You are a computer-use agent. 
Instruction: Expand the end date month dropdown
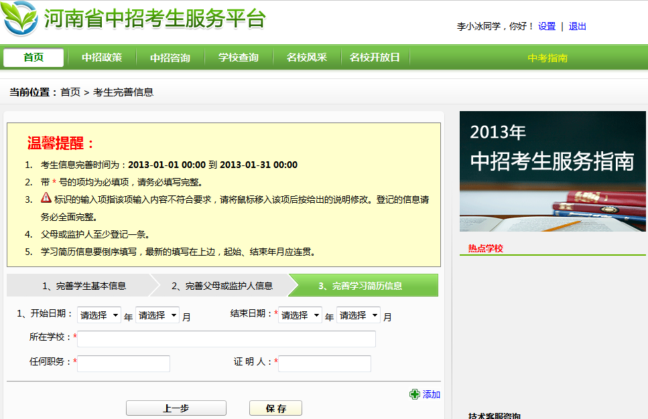[359, 315]
